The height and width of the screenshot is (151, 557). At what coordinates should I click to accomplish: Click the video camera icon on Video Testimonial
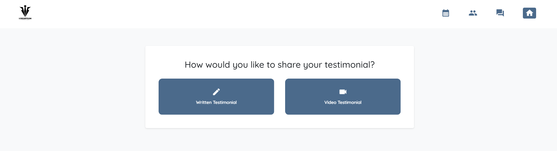[x=343, y=92]
